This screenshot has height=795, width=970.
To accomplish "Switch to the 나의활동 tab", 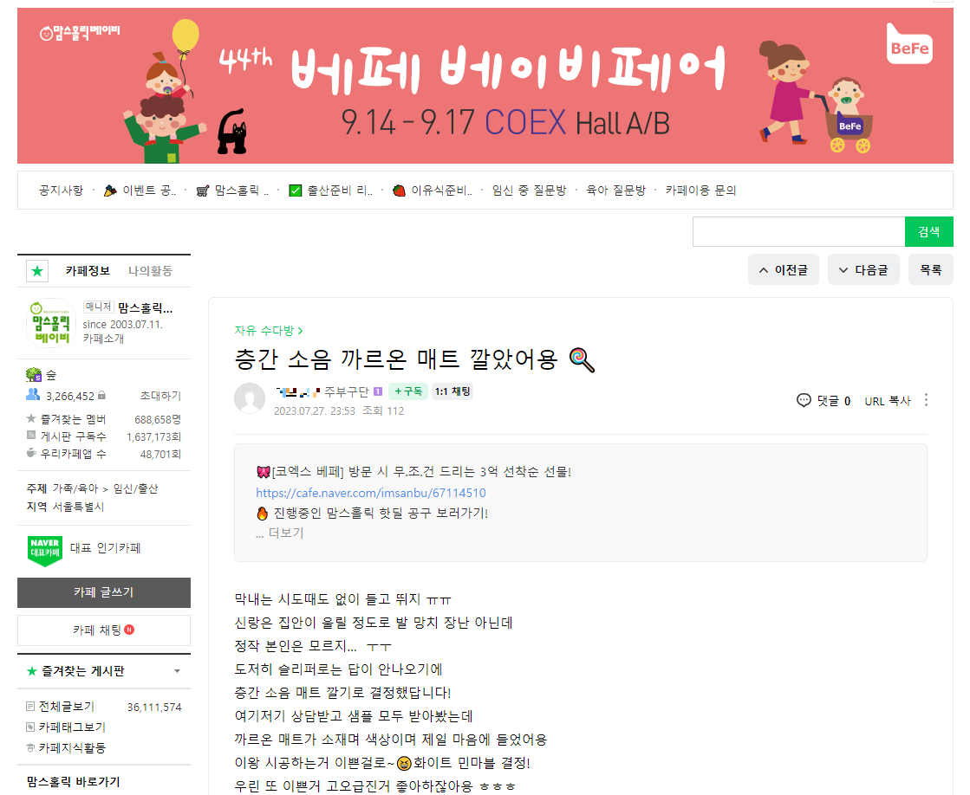I will [x=150, y=271].
